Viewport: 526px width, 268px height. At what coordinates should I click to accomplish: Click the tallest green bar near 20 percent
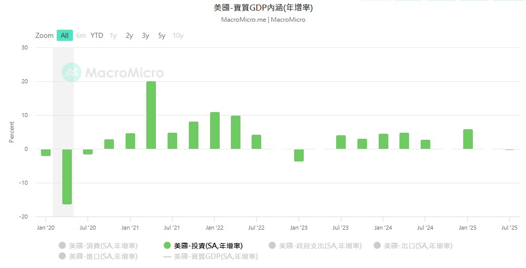tap(151, 115)
